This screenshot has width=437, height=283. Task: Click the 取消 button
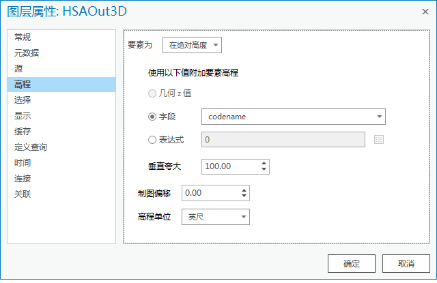pos(406,263)
